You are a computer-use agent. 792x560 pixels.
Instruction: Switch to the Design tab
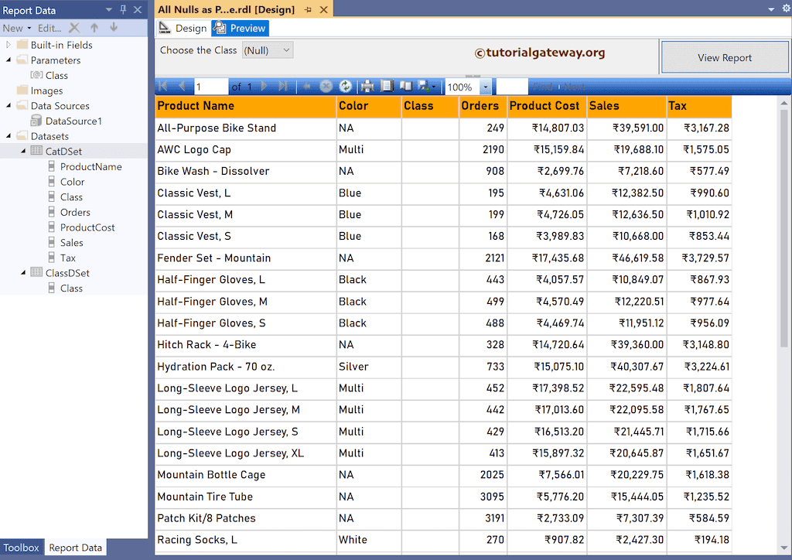183,29
